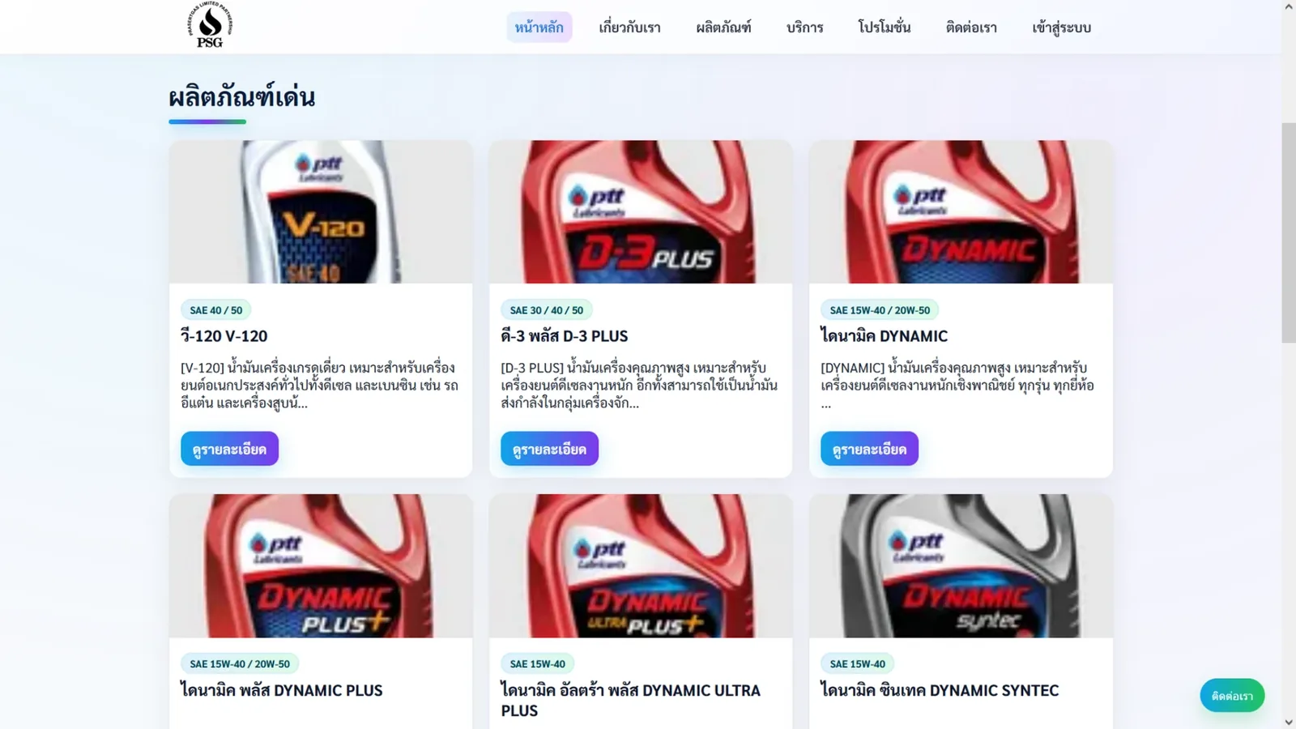Open the โปรโมชั่น navigation item
1296x729 pixels.
click(x=885, y=28)
